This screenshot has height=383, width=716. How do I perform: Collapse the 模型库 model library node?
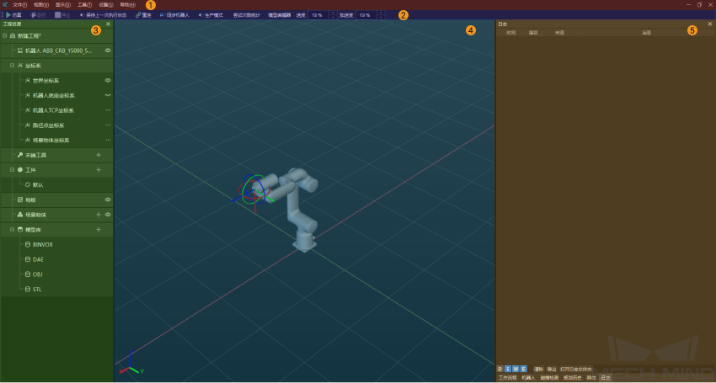tap(13, 230)
